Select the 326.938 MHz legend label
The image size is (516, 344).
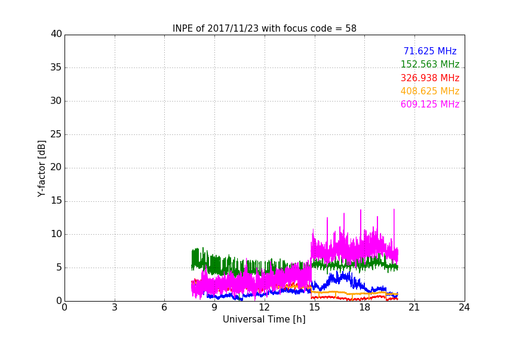coord(430,78)
